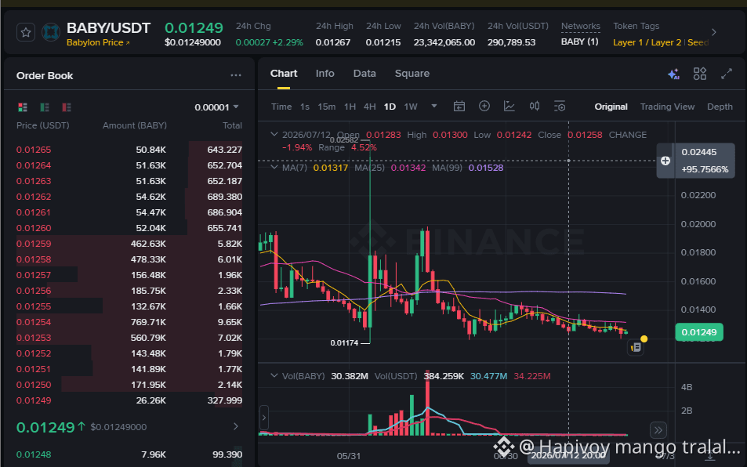
Task: Open Order Book more options menu
Action: click(x=236, y=75)
